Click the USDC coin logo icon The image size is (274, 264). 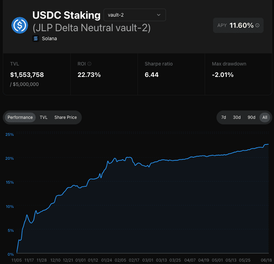[20, 25]
